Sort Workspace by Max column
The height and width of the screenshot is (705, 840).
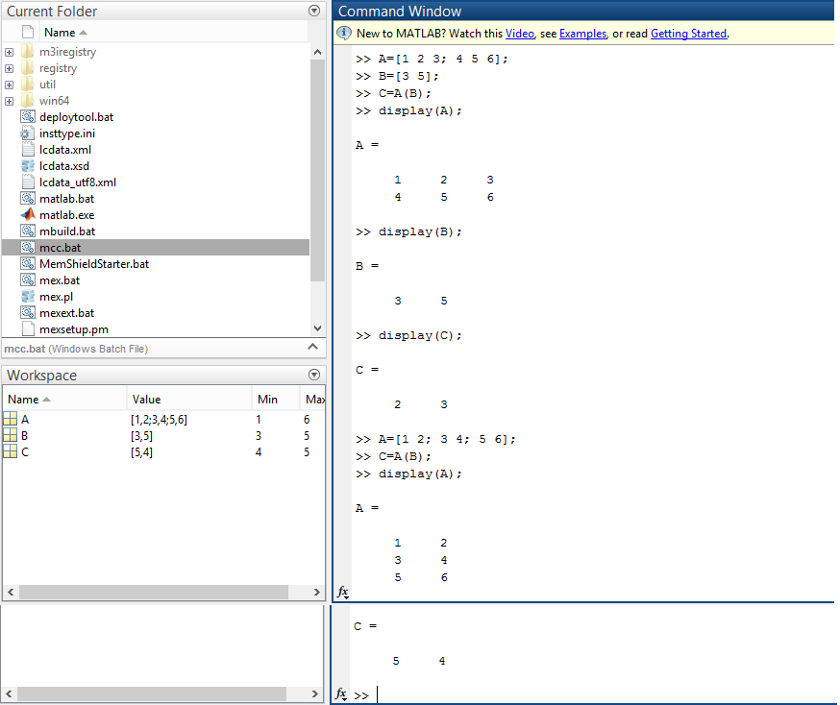click(313, 400)
